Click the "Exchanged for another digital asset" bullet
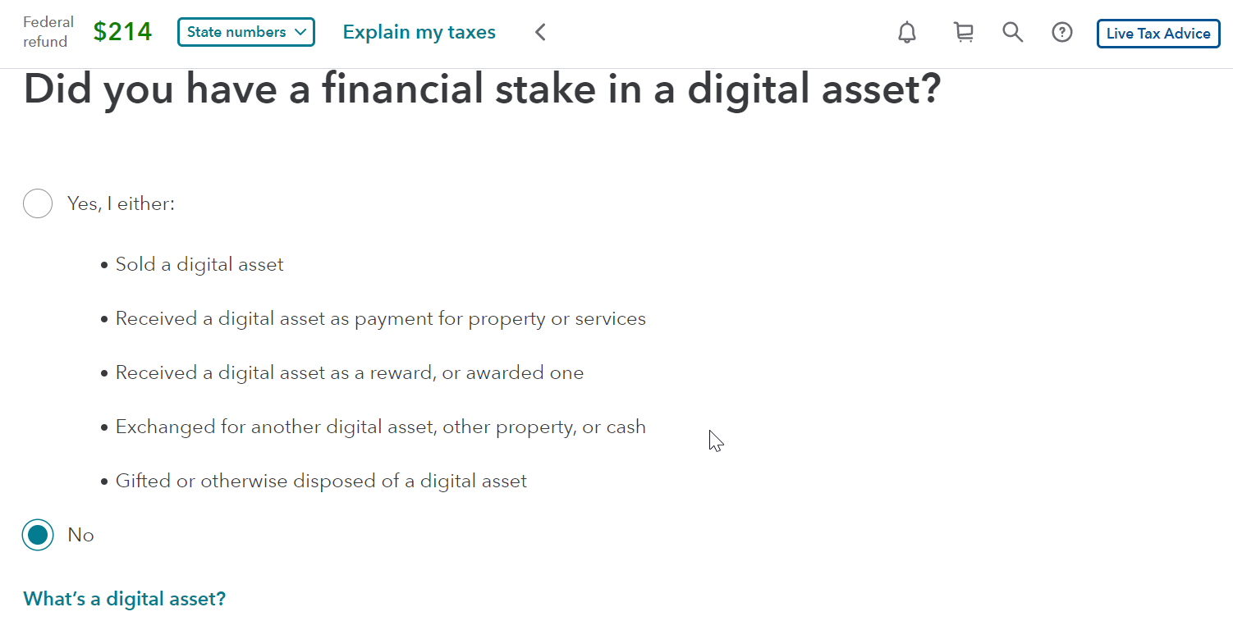 [374, 427]
